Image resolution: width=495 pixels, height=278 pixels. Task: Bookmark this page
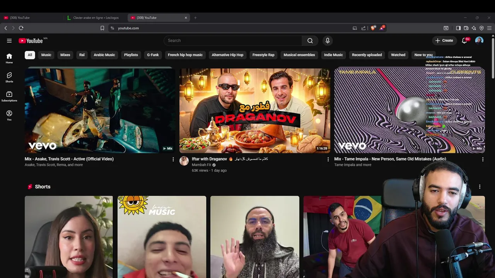tap(102, 28)
